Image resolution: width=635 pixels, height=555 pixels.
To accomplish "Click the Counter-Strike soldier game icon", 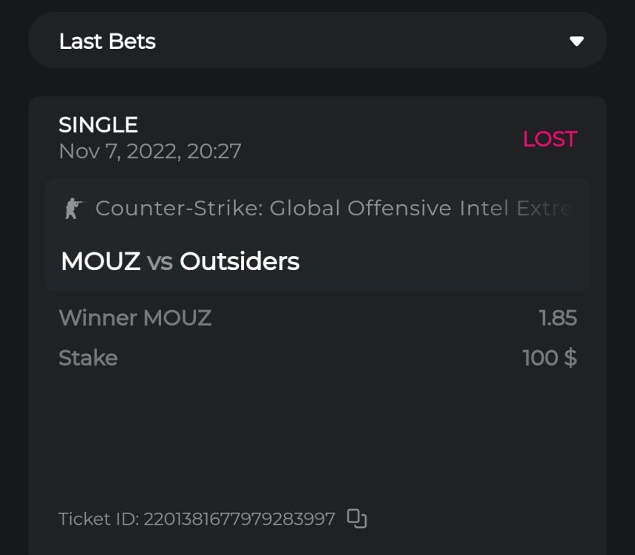I will pos(73,209).
